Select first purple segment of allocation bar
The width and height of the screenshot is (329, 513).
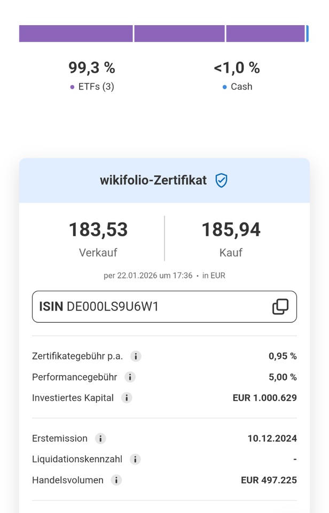point(76,33)
